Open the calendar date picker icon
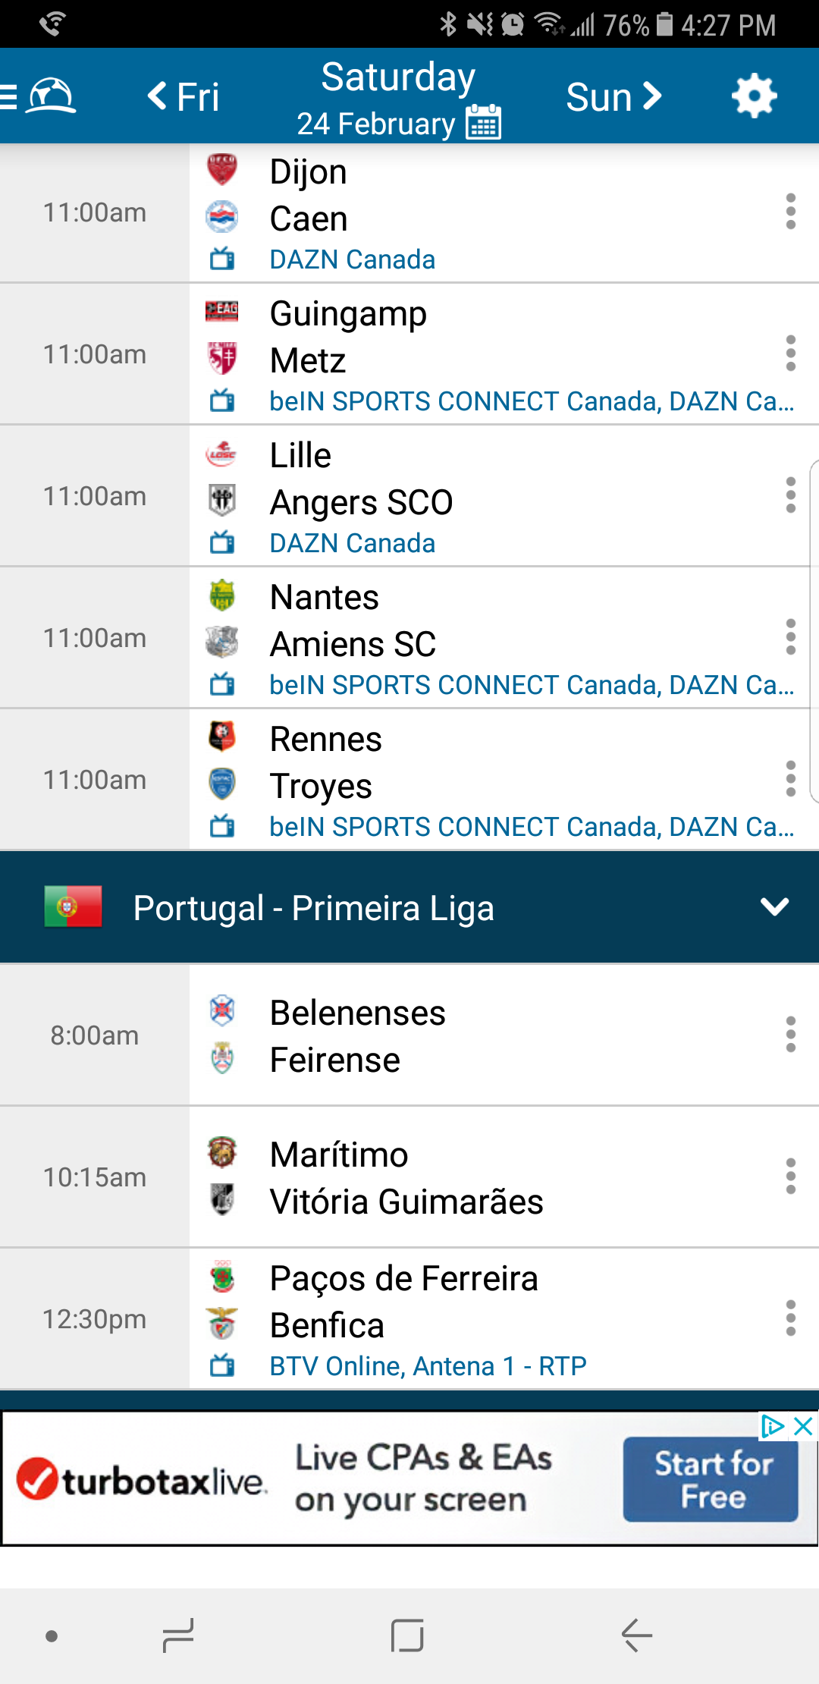The height and width of the screenshot is (1684, 819). (484, 122)
